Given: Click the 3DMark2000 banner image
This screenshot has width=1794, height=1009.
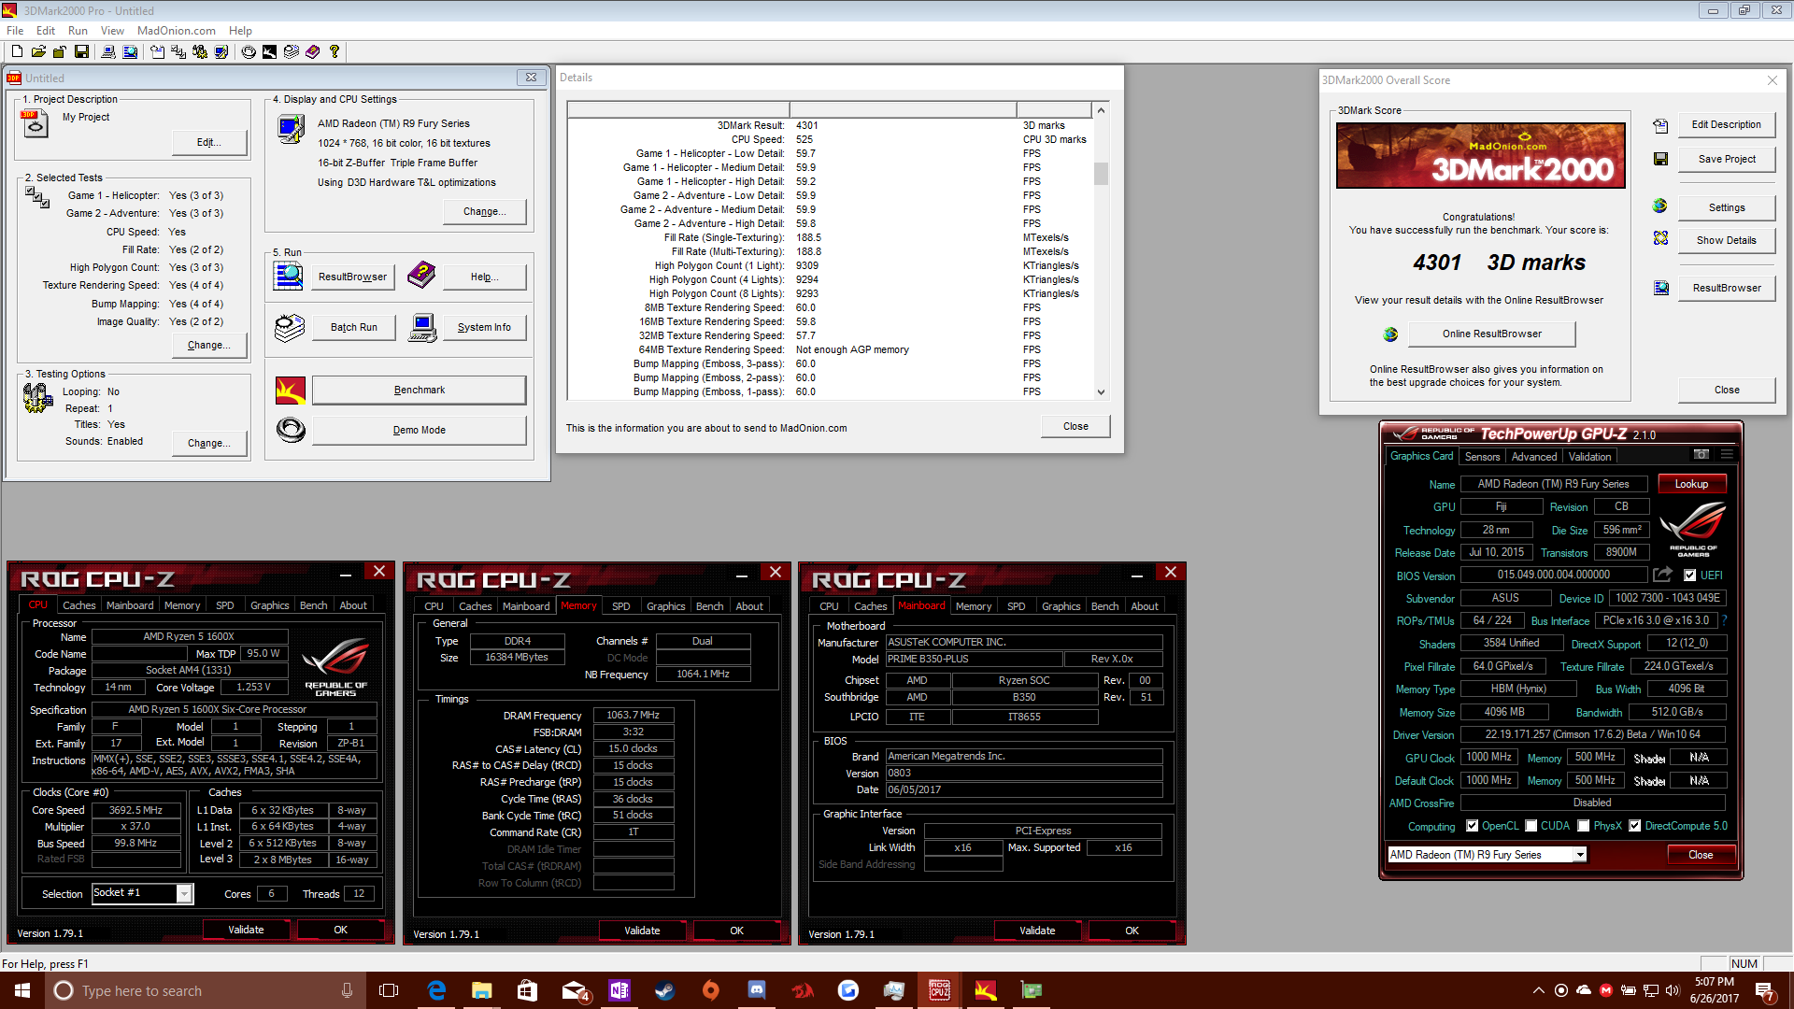Looking at the screenshot, I should pos(1481,156).
